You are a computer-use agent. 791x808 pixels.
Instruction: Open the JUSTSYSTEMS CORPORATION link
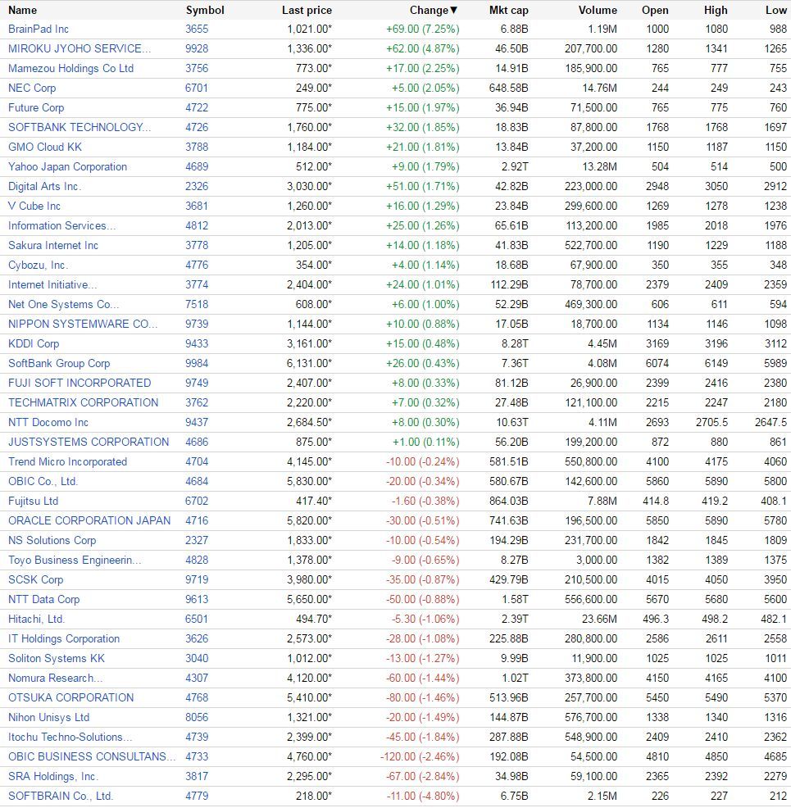(x=89, y=442)
